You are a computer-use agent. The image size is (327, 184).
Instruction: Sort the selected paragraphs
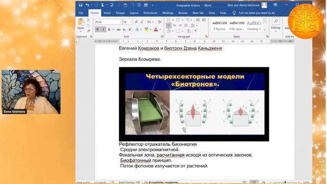[x=189, y=31]
